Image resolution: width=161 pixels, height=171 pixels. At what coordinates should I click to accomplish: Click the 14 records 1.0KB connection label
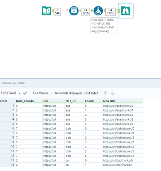click(110, 12)
